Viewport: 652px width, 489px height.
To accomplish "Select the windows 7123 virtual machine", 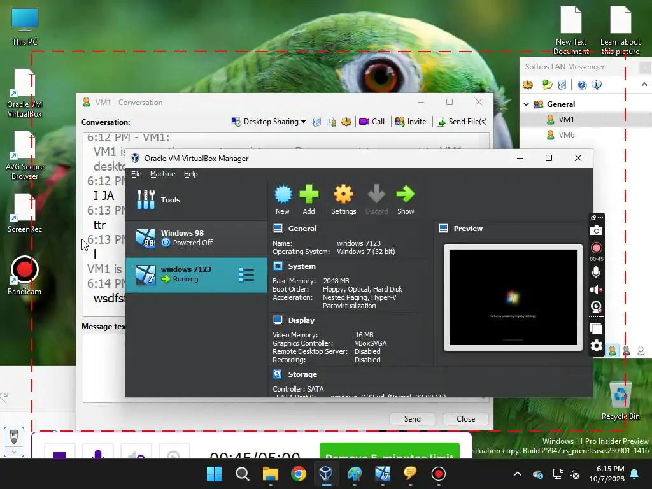I will pos(196,274).
